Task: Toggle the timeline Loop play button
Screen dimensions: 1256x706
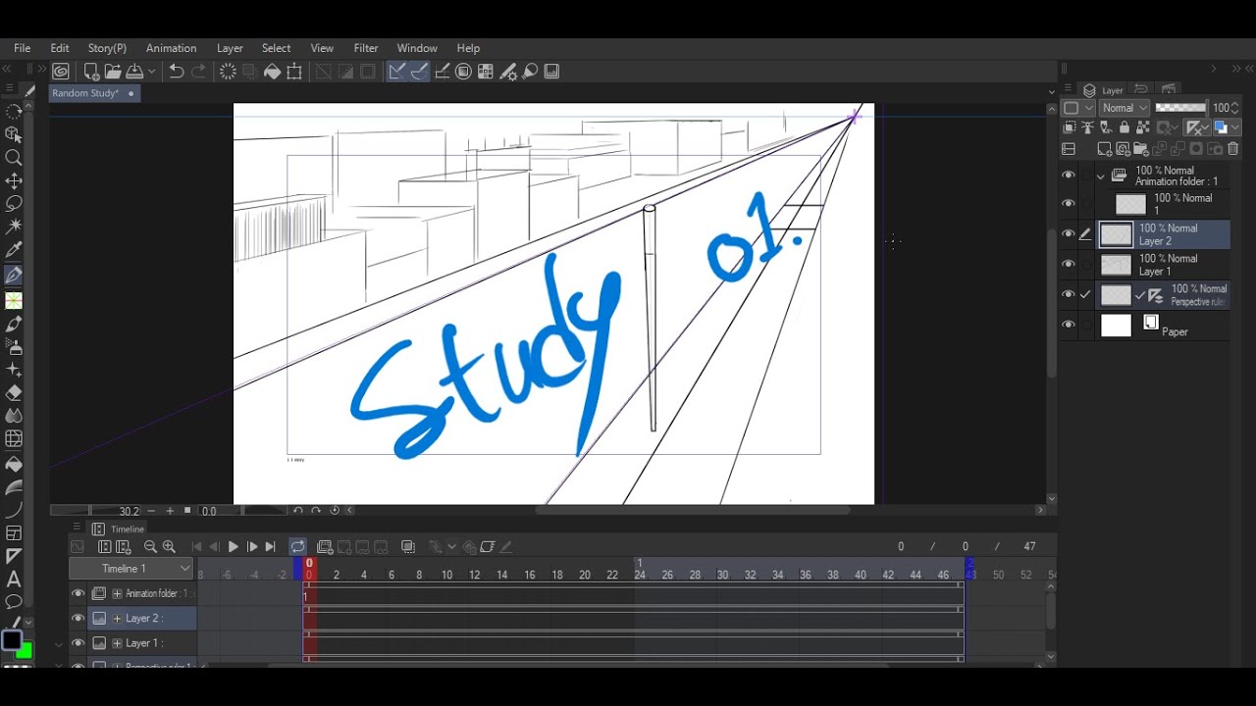Action: 297,547
